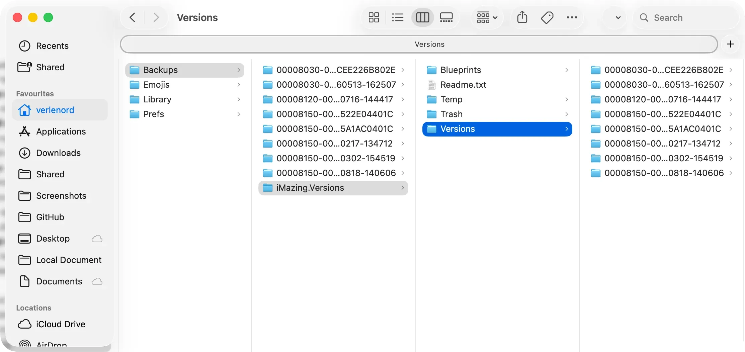745x352 pixels.
Task: Open Applications in the sidebar
Action: [60, 131]
